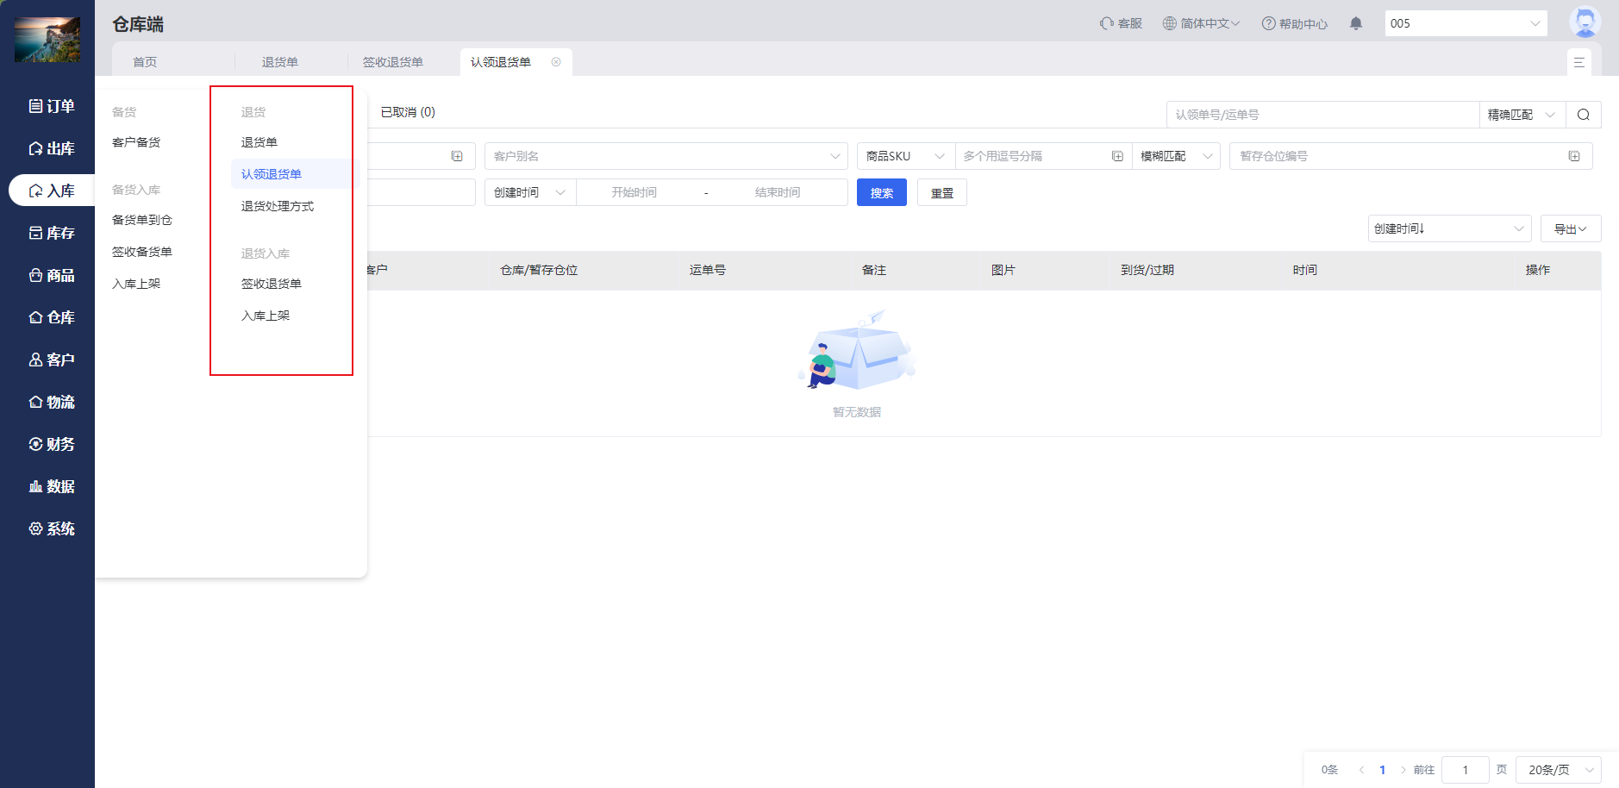Open the tab list menu icon

click(x=1578, y=62)
